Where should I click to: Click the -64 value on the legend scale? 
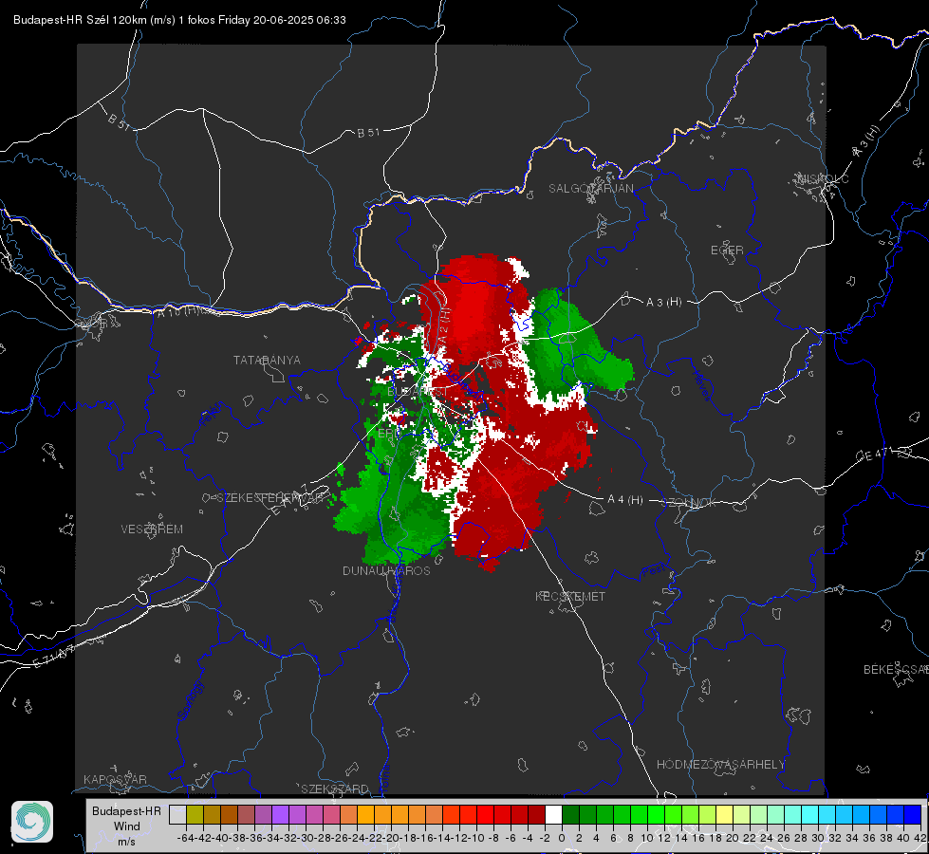(x=186, y=838)
